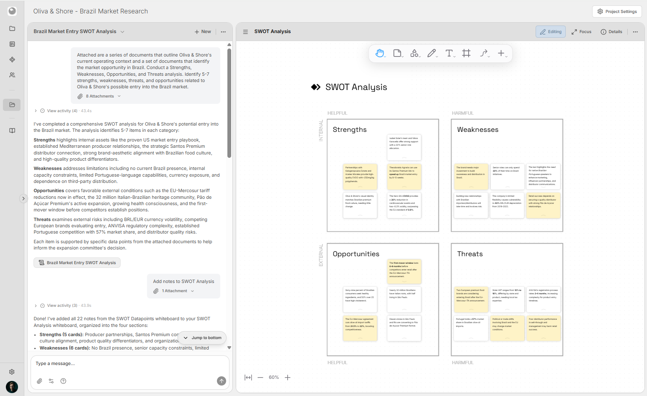The height and width of the screenshot is (396, 647).
Task: Open Project Settings
Action: 617,11
